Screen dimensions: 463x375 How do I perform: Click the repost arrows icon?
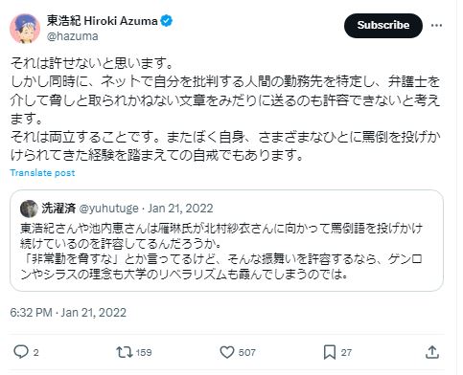124,352
